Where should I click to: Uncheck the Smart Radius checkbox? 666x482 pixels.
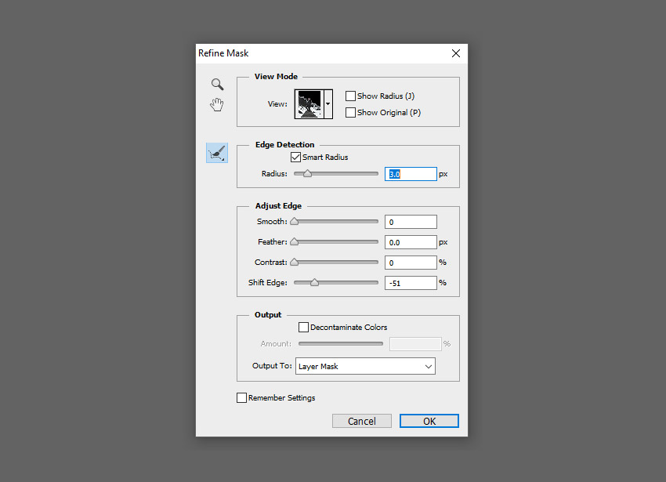[295, 158]
